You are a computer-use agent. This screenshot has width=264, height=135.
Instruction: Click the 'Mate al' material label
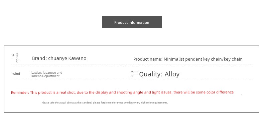pyautogui.click(x=135, y=74)
